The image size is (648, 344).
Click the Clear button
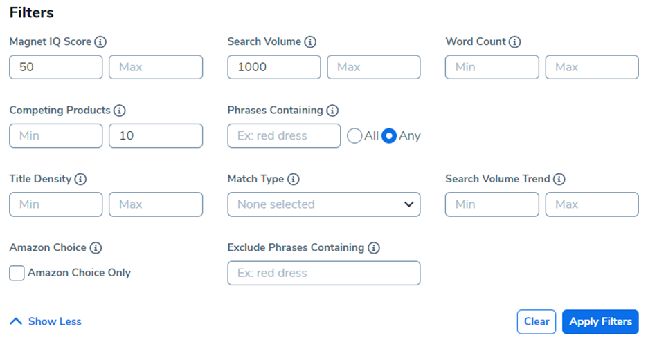click(x=536, y=321)
